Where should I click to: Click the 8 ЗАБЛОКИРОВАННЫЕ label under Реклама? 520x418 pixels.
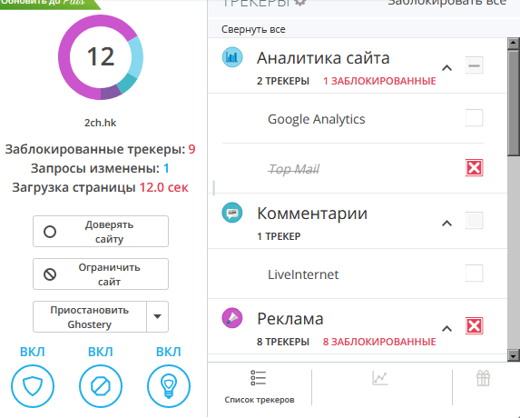coord(379,342)
